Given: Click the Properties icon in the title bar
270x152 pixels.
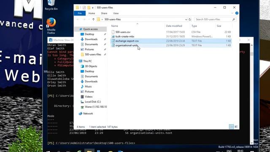Looking at the screenshot, I should (84, 8).
